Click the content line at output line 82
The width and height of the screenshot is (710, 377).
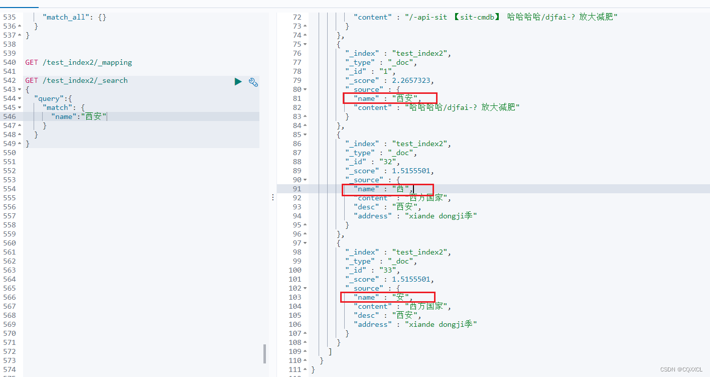coord(437,107)
